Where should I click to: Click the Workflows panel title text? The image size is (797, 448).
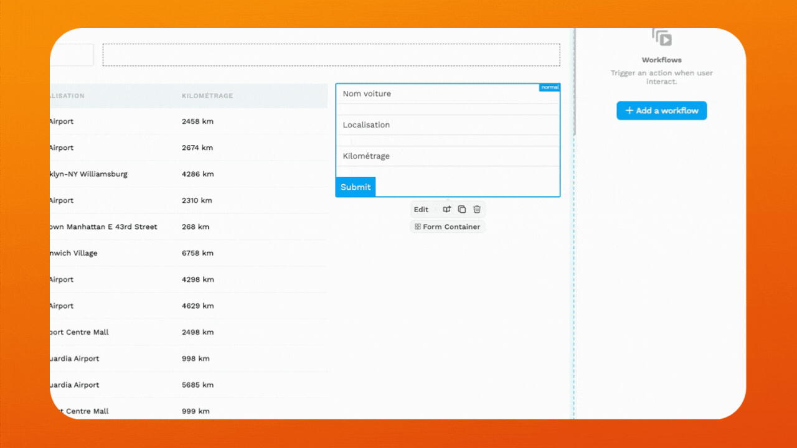[x=661, y=60]
